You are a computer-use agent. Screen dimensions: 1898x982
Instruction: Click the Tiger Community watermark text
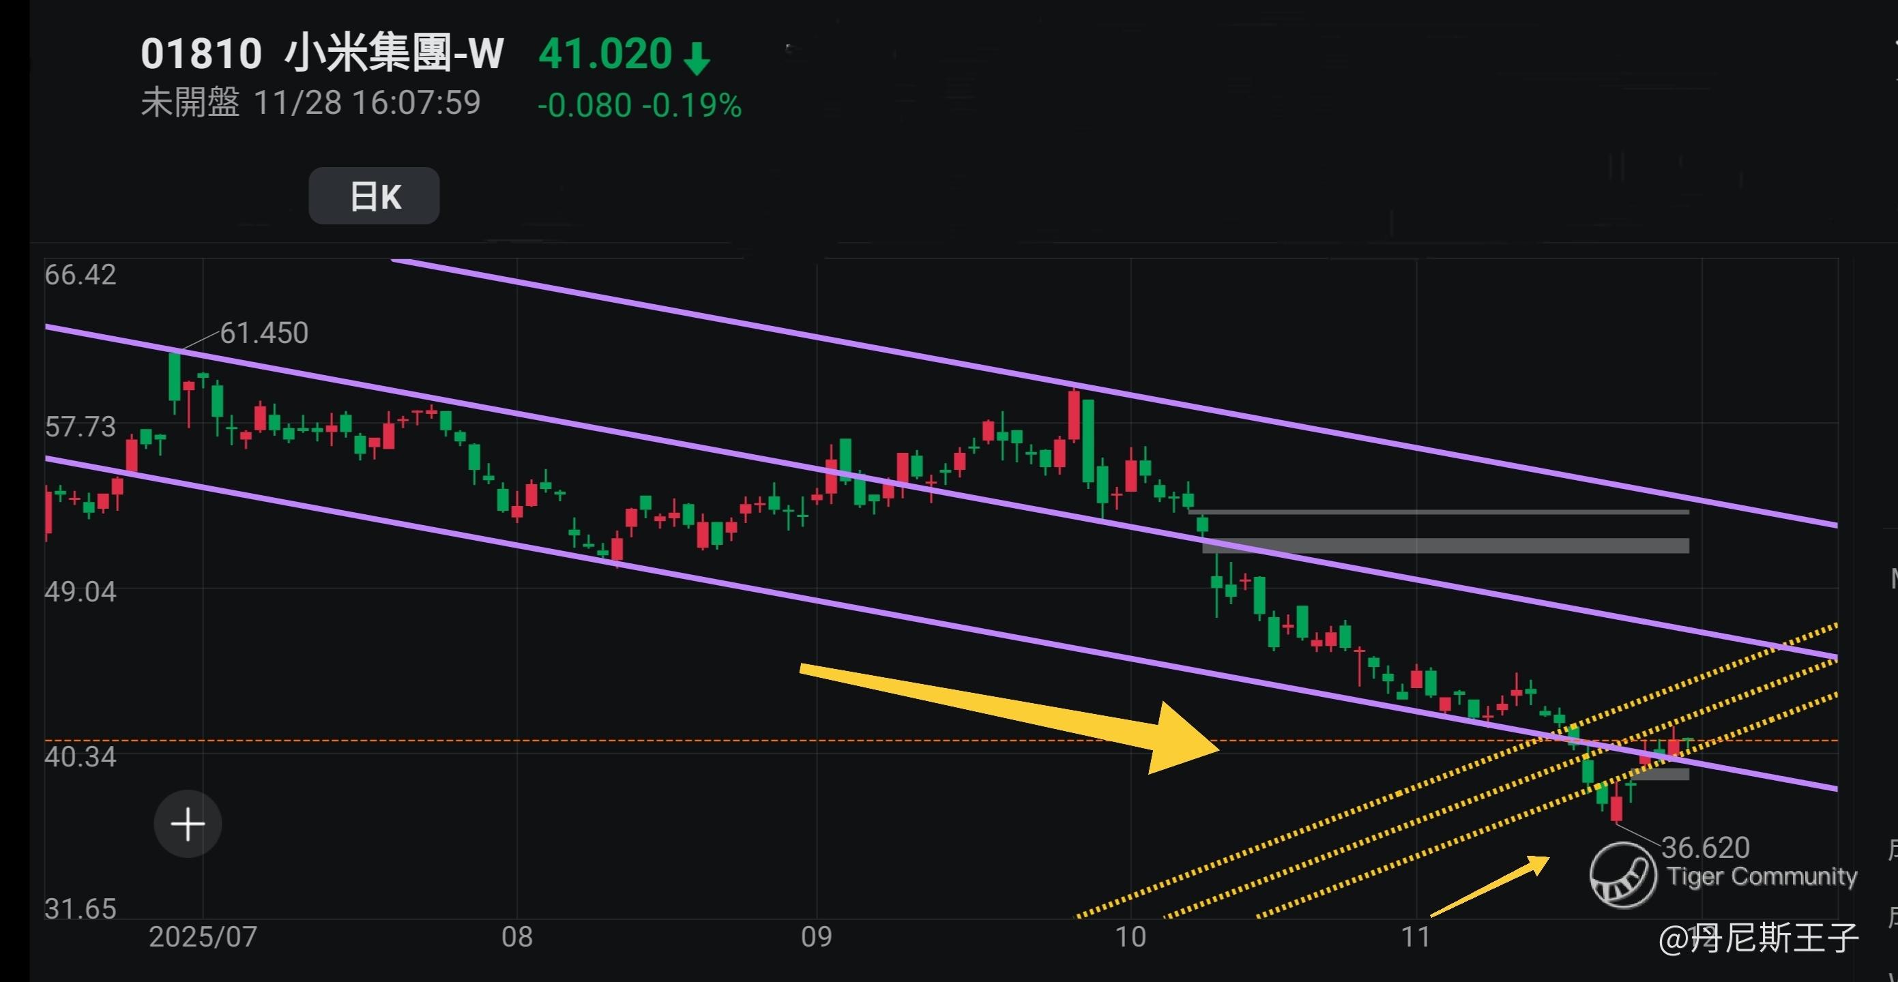pos(1762,876)
